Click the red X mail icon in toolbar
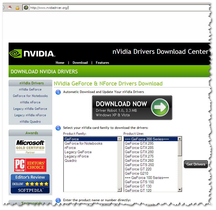Screen dimensions: 216x210 pos(10,7)
